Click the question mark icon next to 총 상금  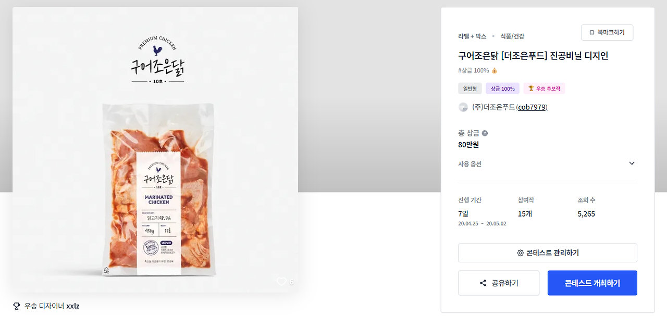tap(485, 133)
